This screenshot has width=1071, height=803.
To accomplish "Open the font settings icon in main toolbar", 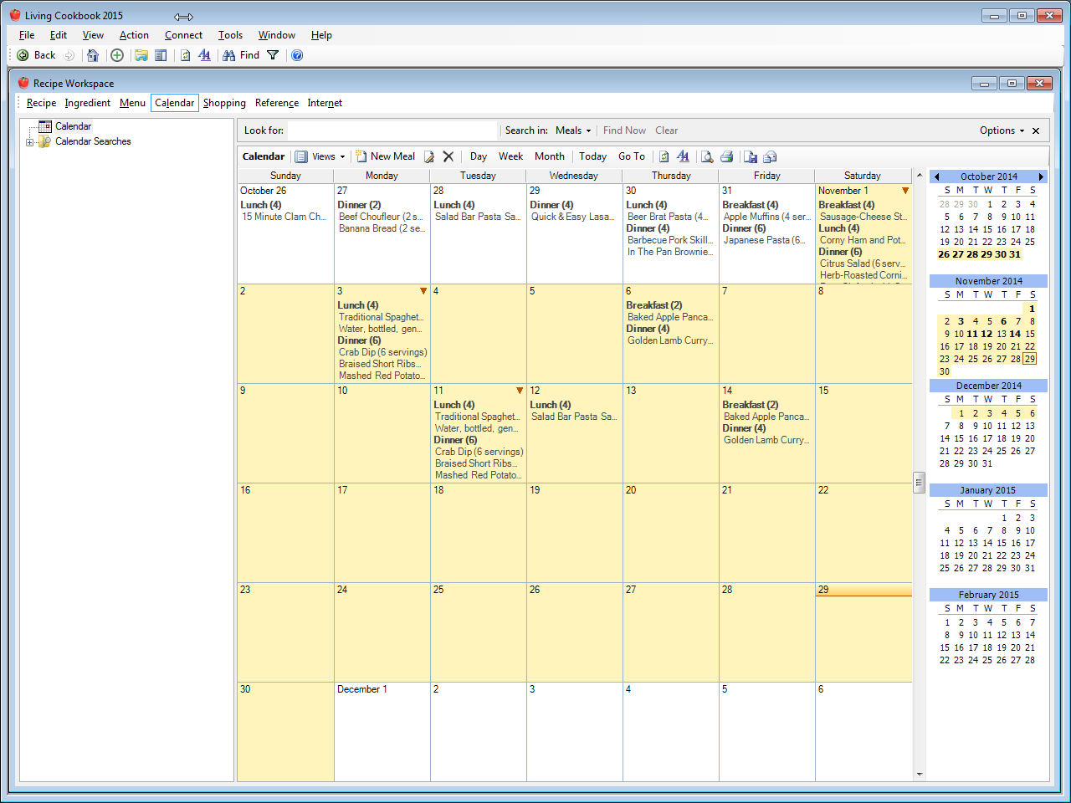I will [204, 55].
